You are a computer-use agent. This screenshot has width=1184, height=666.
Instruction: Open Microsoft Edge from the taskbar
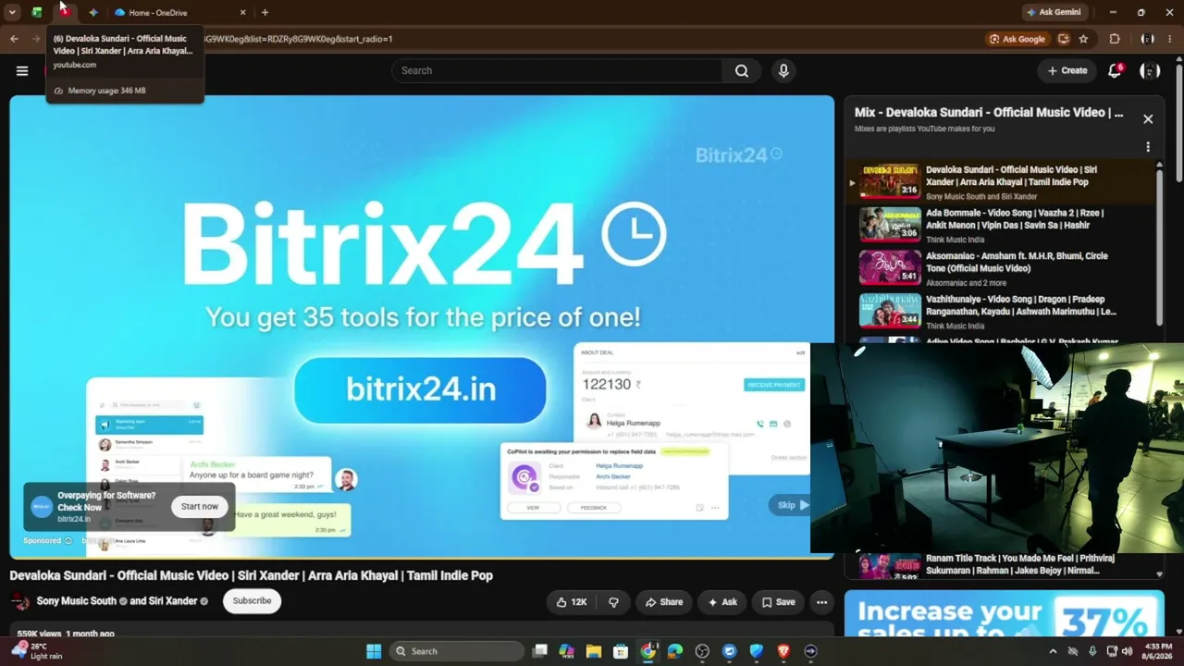[675, 651]
